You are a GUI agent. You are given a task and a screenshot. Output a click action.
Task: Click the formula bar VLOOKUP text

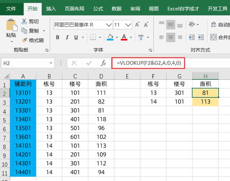tap(149, 63)
